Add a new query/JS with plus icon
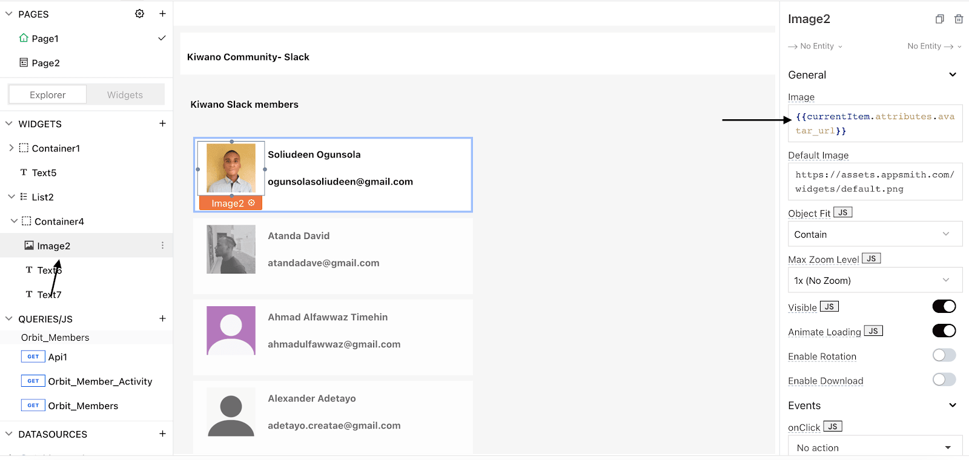 coord(162,318)
